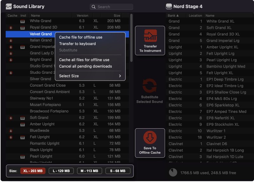Select EP8 Nefertiti XL on instrument

[210, 118]
